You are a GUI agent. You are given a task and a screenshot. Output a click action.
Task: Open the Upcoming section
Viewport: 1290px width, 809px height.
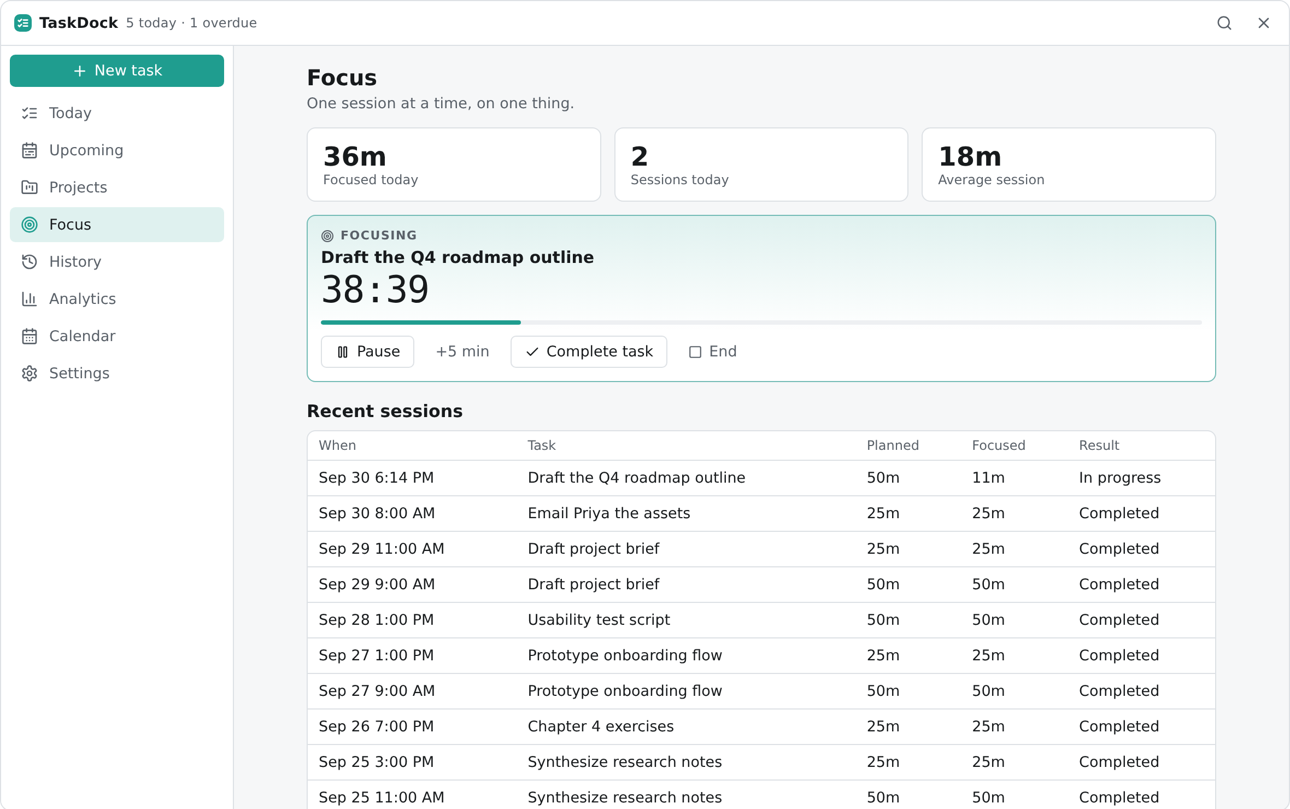[x=117, y=150]
